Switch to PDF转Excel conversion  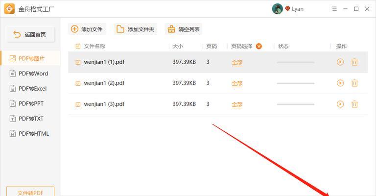tap(30, 89)
